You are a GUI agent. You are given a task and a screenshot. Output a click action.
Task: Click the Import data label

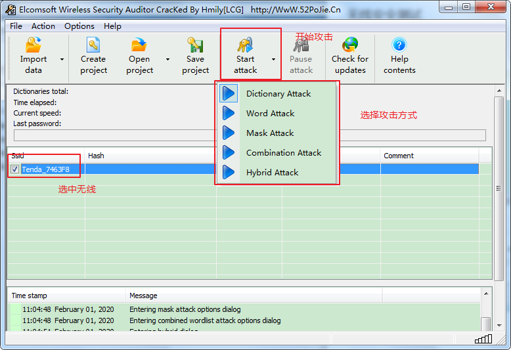(33, 64)
